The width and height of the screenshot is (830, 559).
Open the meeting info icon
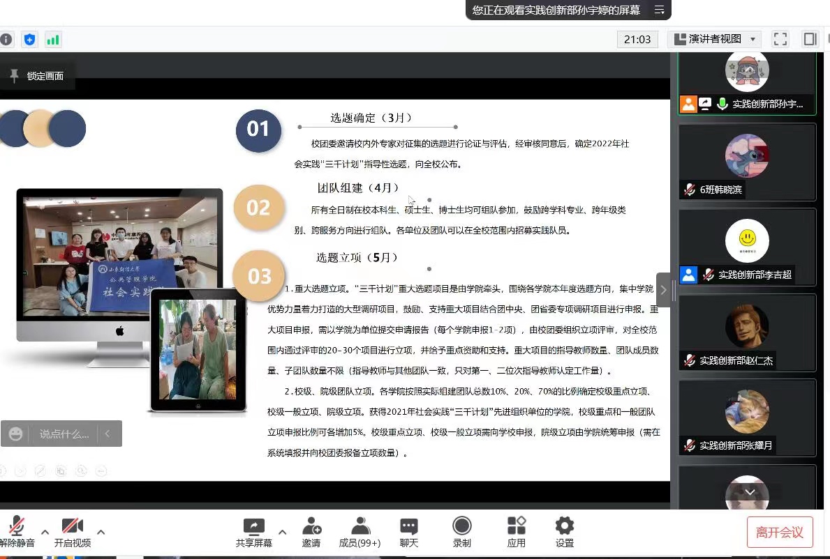pos(6,40)
